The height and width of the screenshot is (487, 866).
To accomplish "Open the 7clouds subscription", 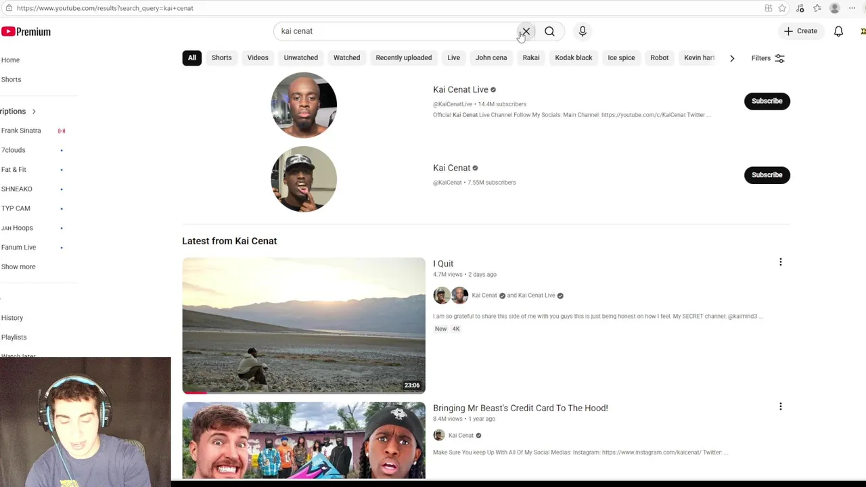I will tap(13, 150).
